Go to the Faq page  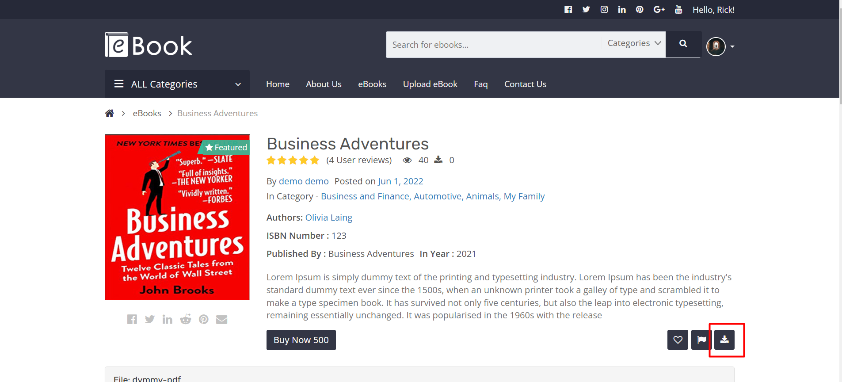point(480,84)
